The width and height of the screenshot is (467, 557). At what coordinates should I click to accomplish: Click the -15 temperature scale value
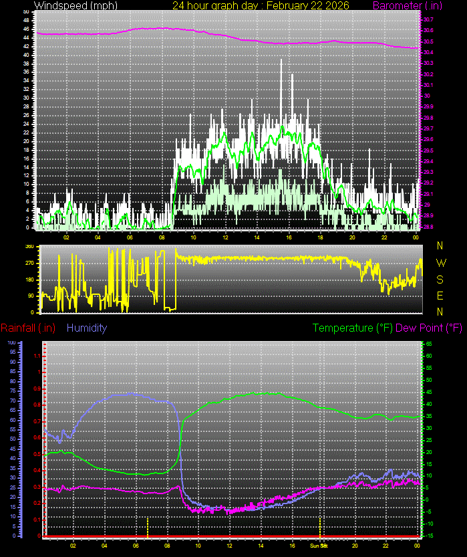coord(429,536)
